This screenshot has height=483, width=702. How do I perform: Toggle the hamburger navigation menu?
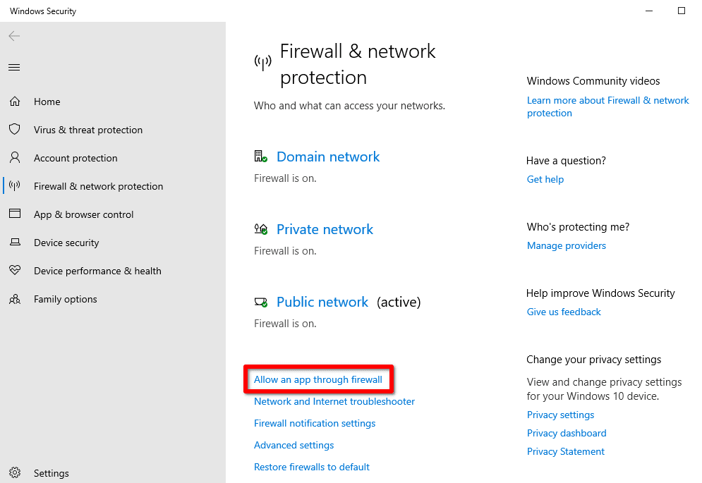click(x=14, y=68)
